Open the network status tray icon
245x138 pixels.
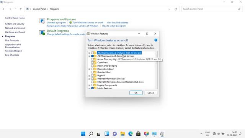coord(214,134)
